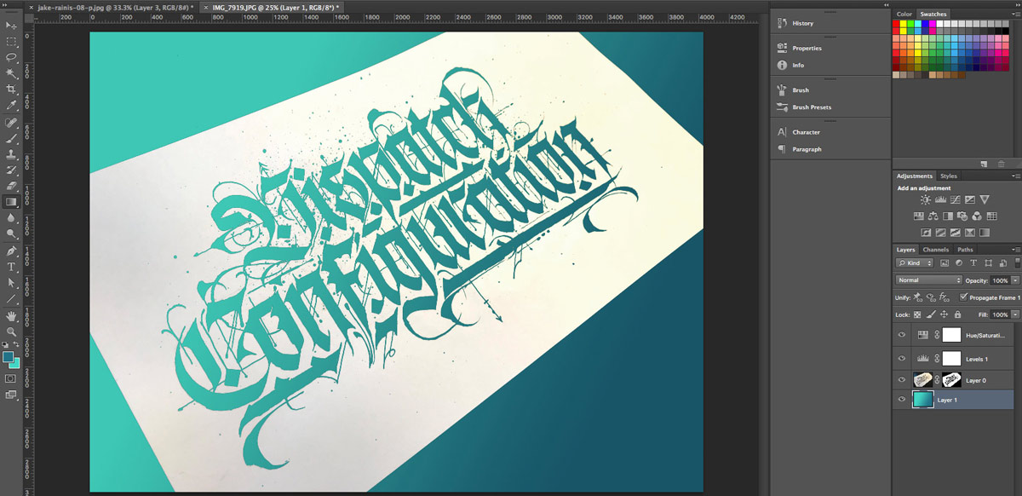Hide Layer 0 visibility eye
Screen dimensions: 1022x496
tap(902, 380)
